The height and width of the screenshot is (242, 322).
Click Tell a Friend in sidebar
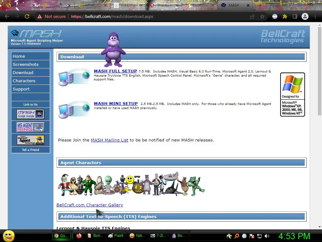coord(31,150)
